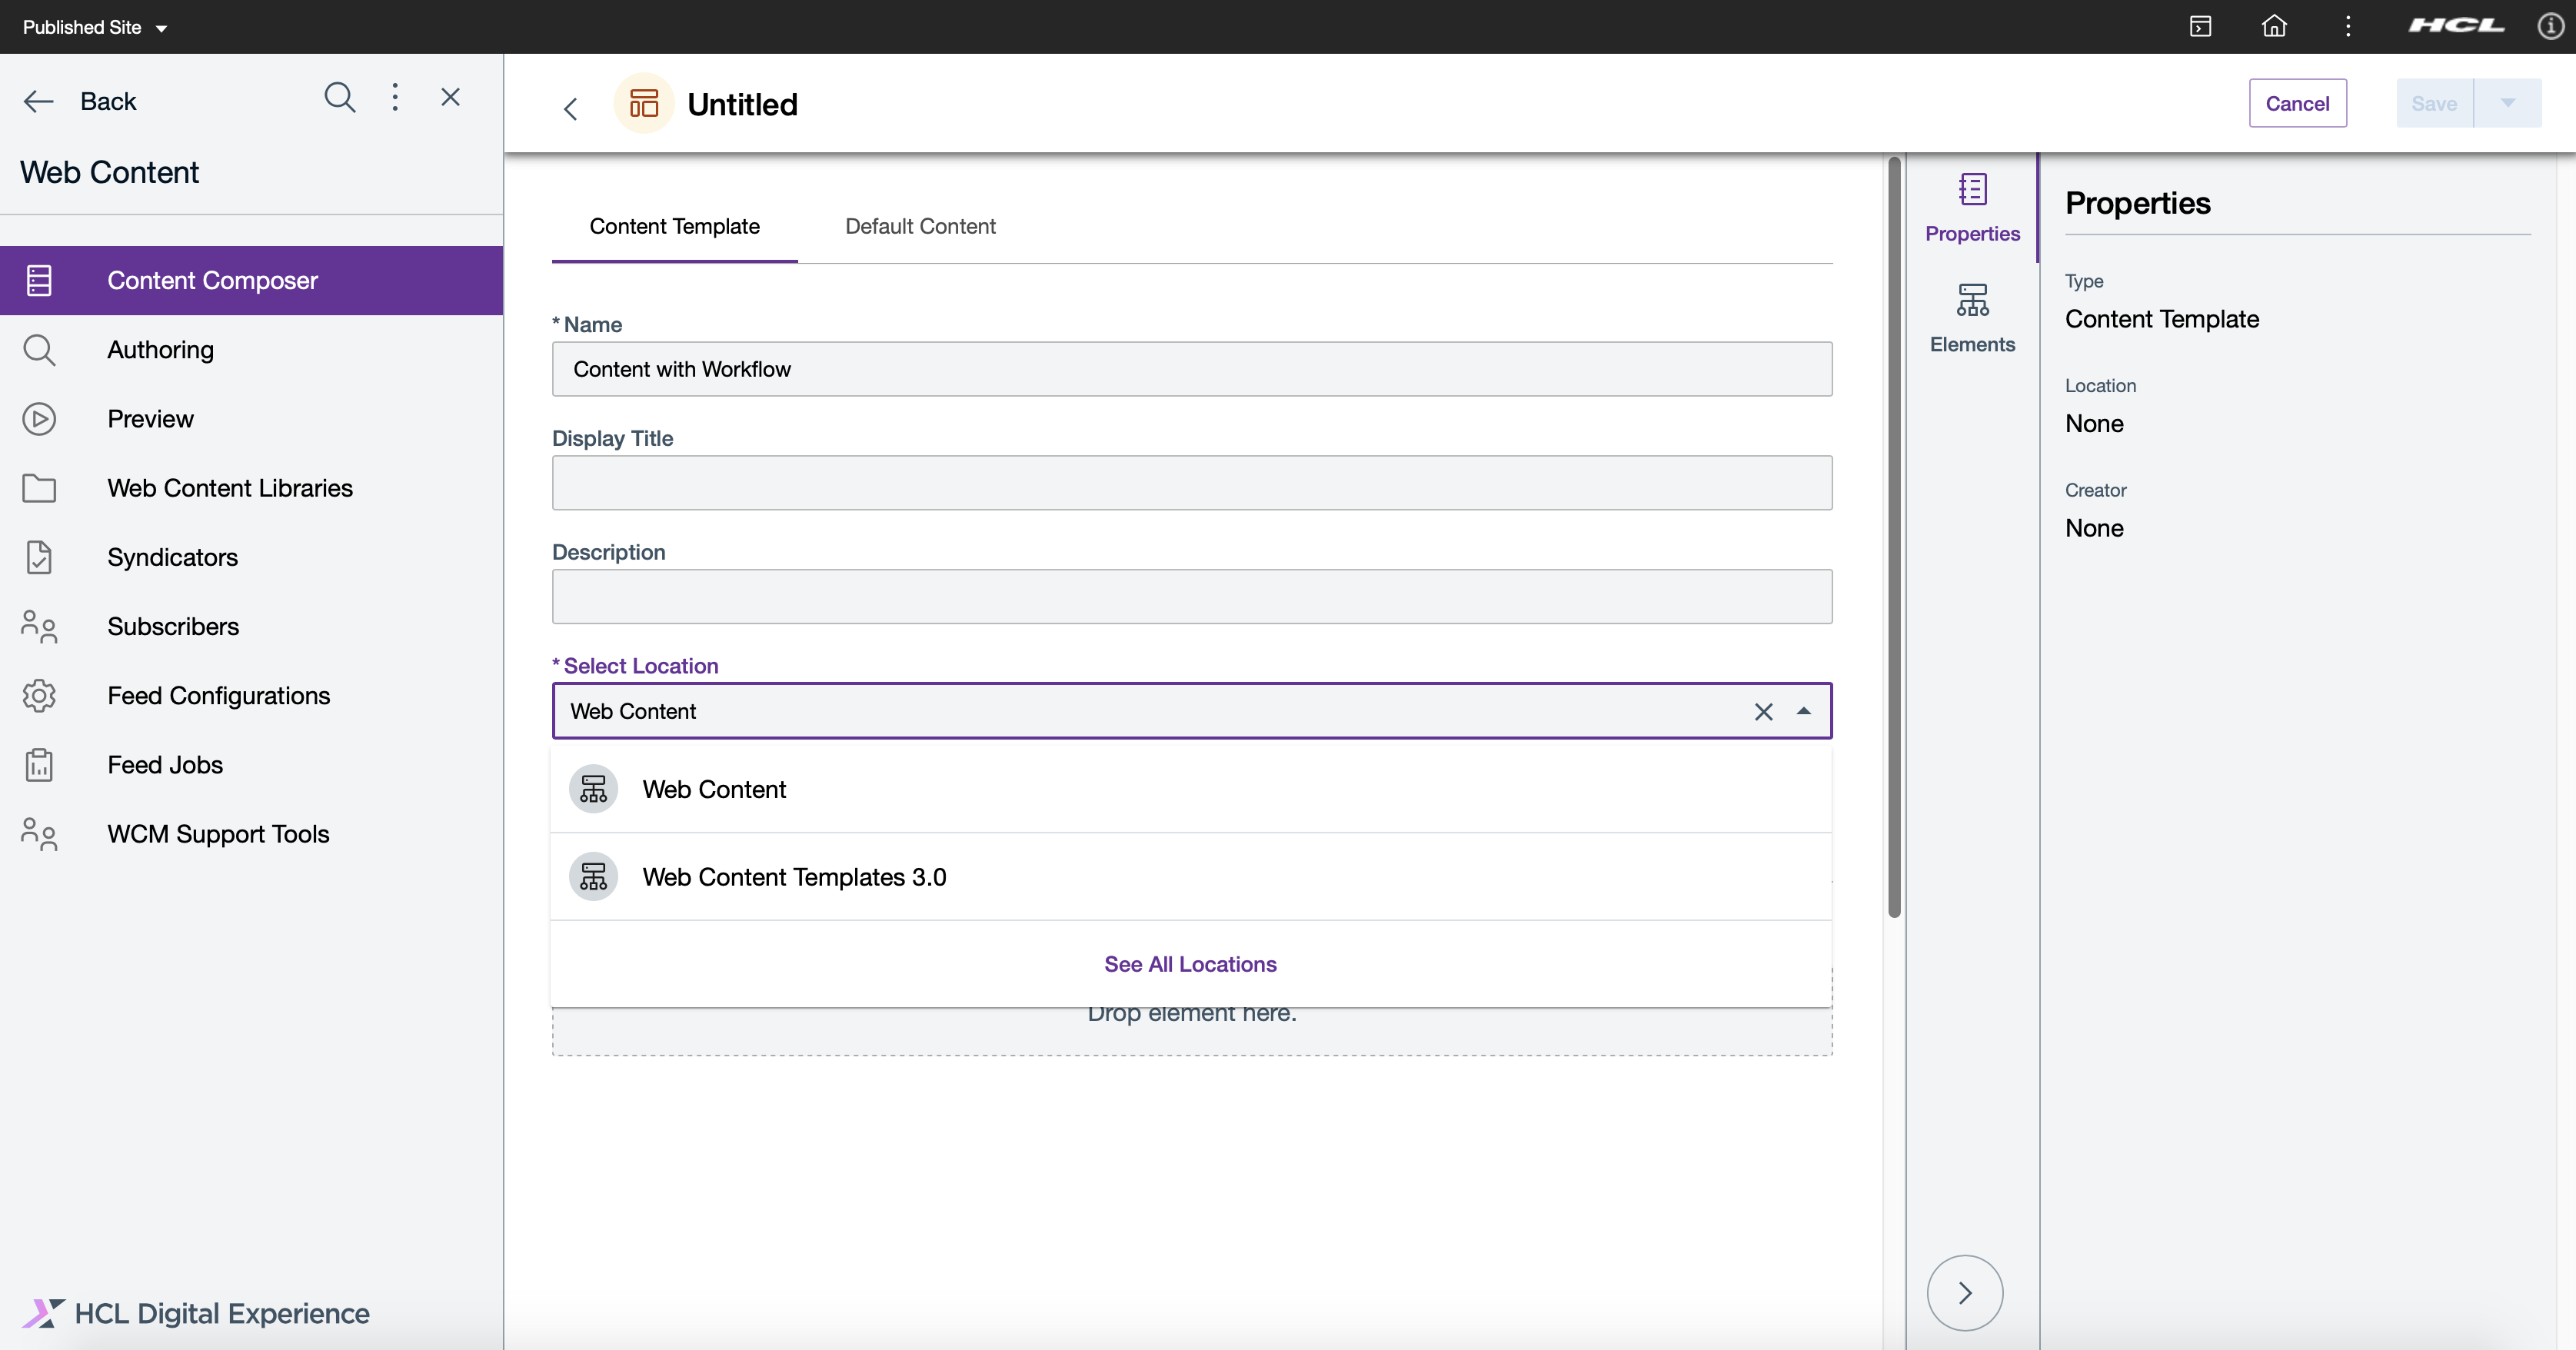Switch to the Default Content tab
This screenshot has height=1350, width=2576.
tap(920, 227)
